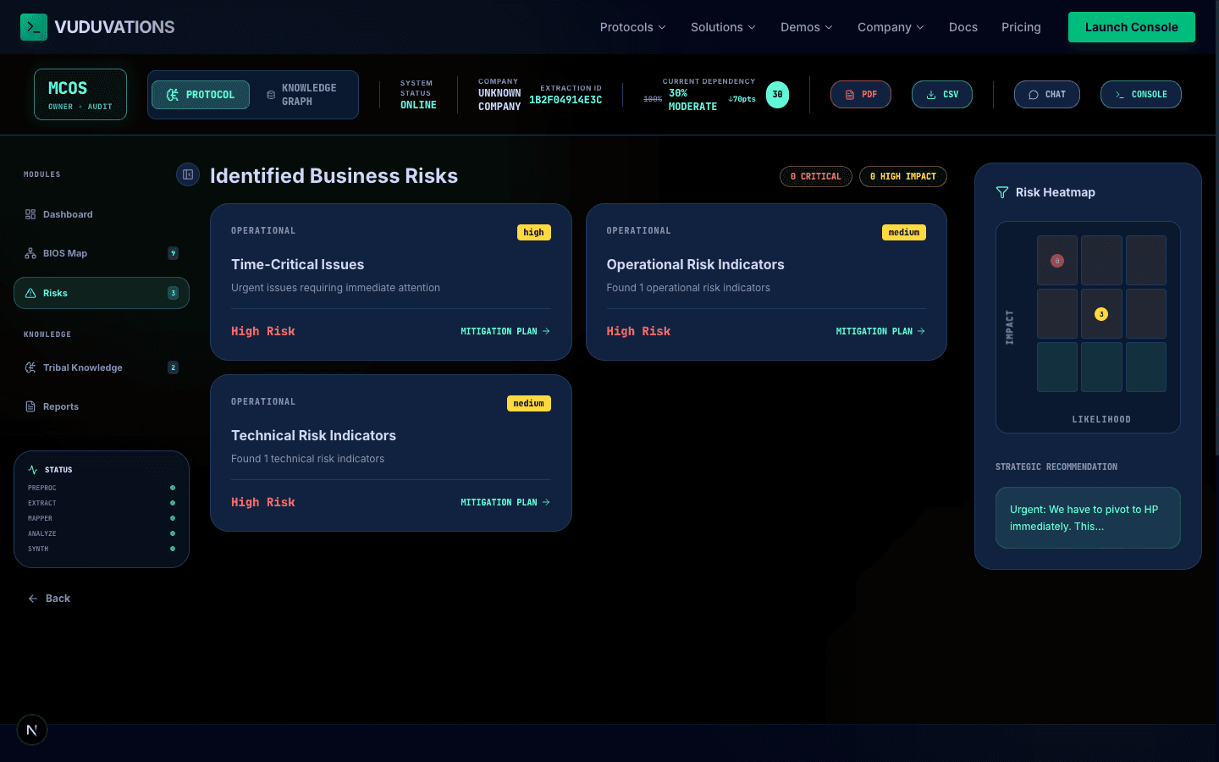
Task: Collapse the sidebar panel toggle icon
Action: click(188, 174)
